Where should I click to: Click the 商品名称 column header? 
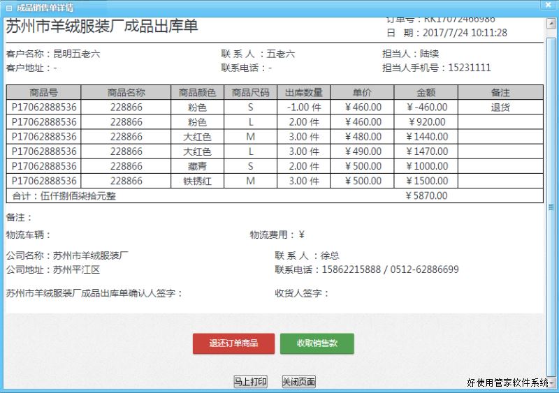click(x=126, y=93)
